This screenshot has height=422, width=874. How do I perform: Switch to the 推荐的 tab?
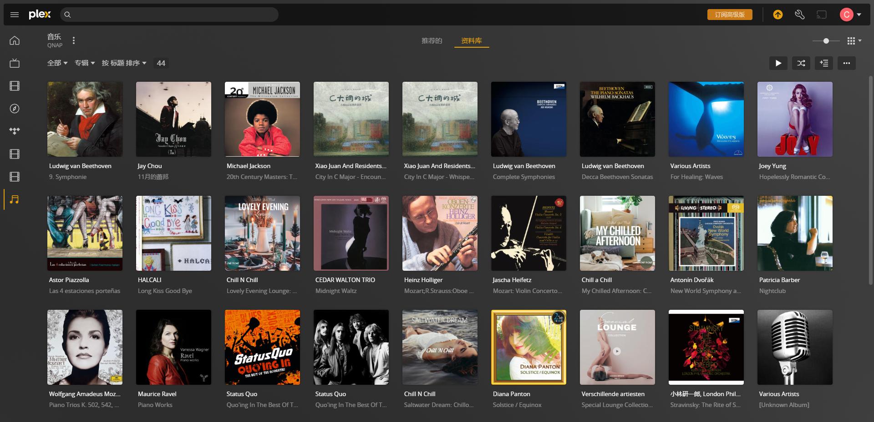coord(432,40)
